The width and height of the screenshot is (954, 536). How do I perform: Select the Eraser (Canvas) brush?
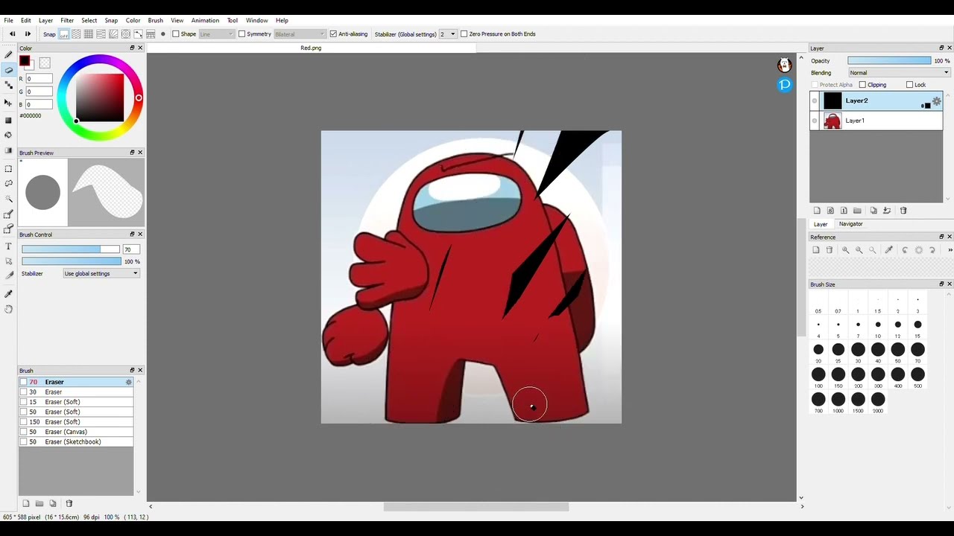point(76,432)
